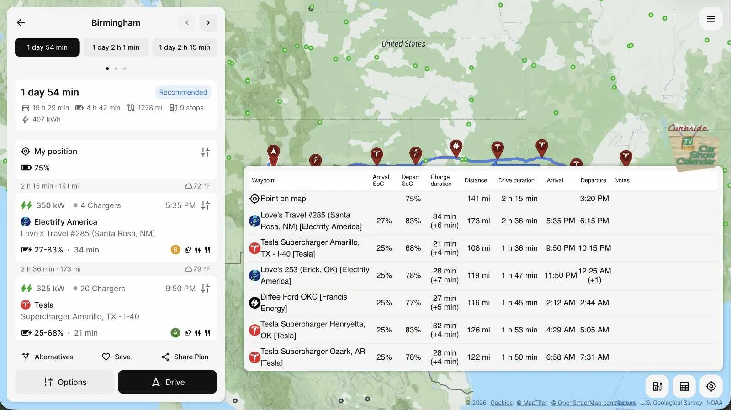Click the Departure column header
This screenshot has height=410, width=731.
(593, 180)
